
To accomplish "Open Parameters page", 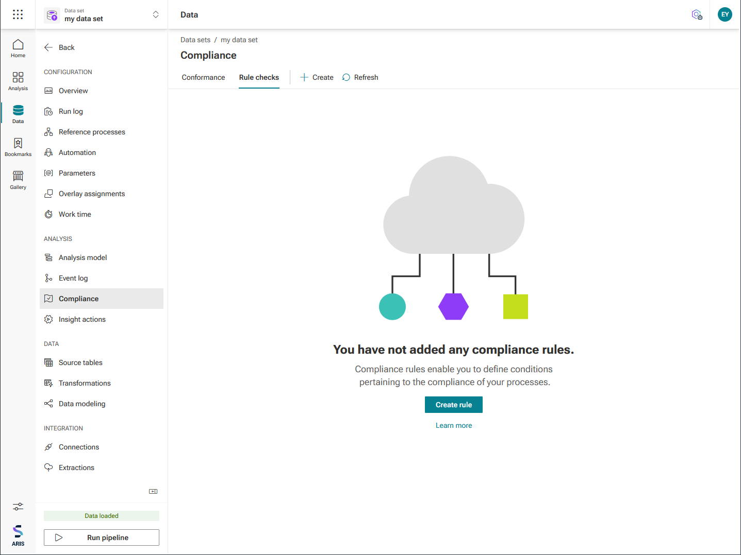I will pos(102,173).
